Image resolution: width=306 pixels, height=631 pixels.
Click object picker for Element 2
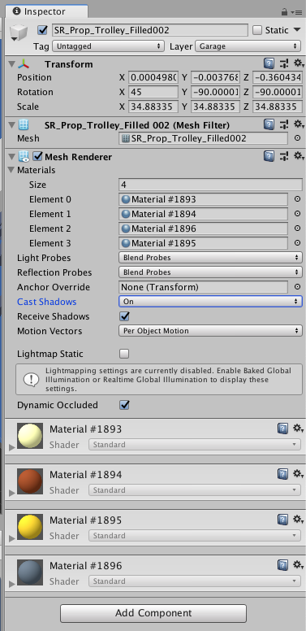click(298, 228)
